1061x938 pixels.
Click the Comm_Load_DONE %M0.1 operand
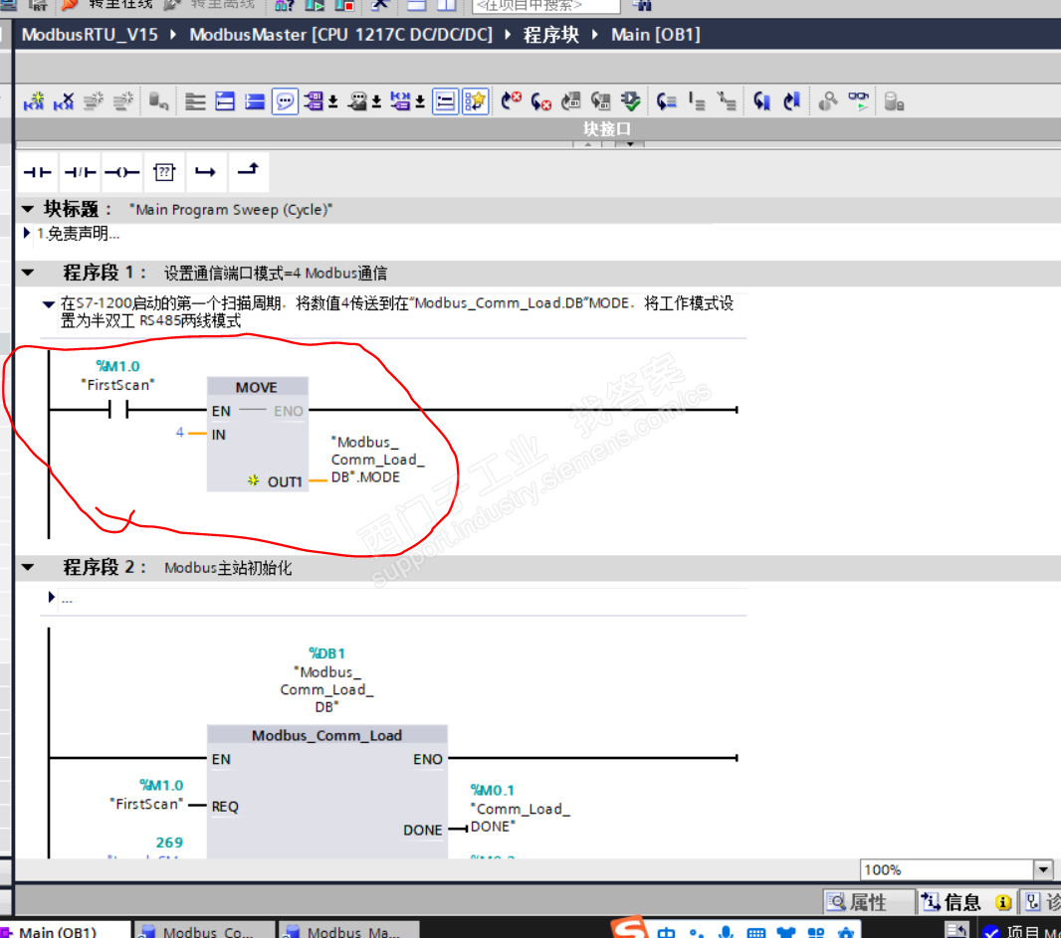[x=520, y=808]
